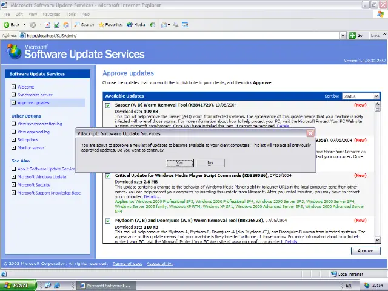
Task: Click Yes in the VBScript dialog
Action: click(x=179, y=163)
